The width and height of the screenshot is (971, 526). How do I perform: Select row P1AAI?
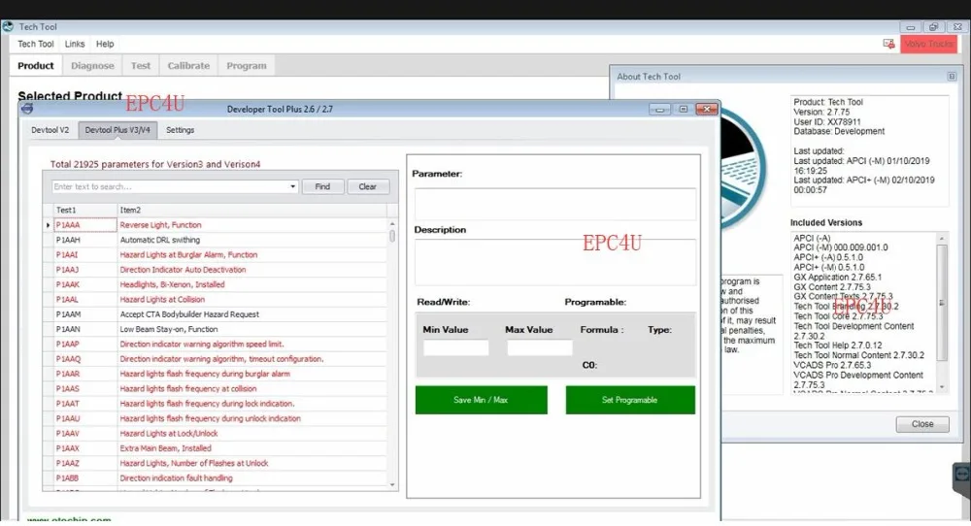click(84, 255)
